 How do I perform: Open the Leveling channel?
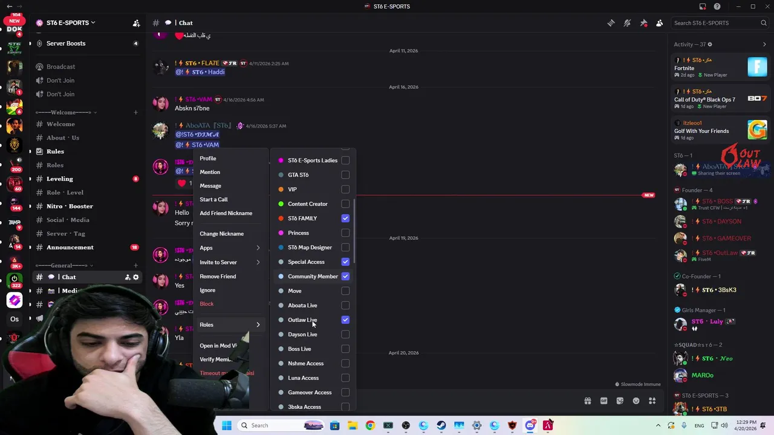pos(87,179)
